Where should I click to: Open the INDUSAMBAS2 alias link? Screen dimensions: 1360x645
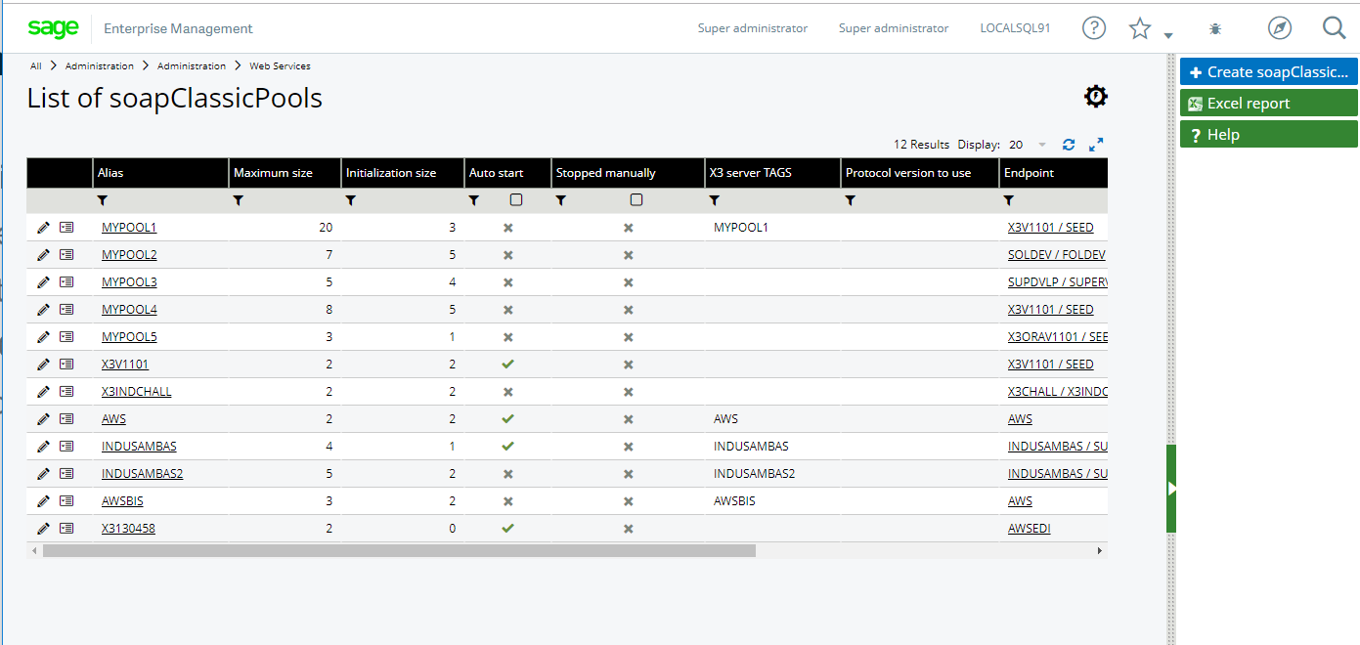click(143, 474)
